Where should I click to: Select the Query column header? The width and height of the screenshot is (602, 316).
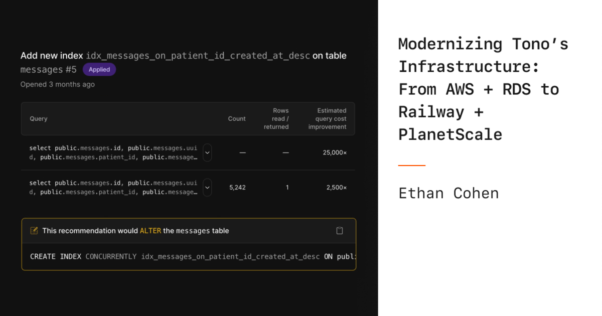[x=39, y=119]
